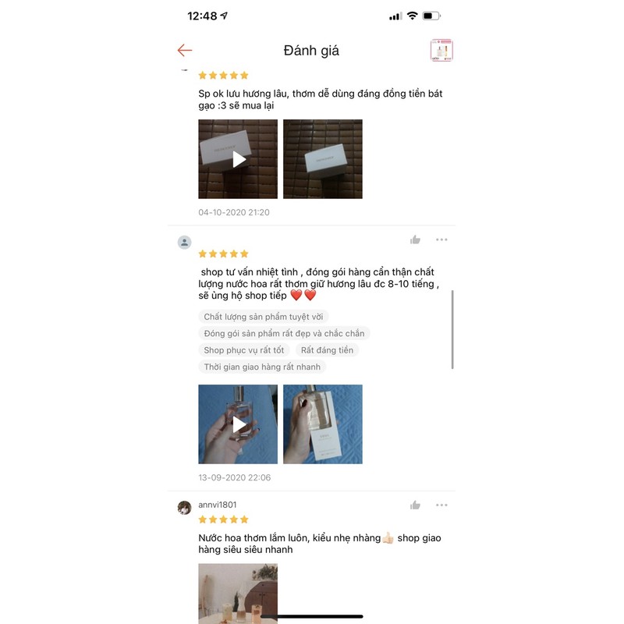Open more options for the anonymous review
The width and height of the screenshot is (624, 624).
441,239
